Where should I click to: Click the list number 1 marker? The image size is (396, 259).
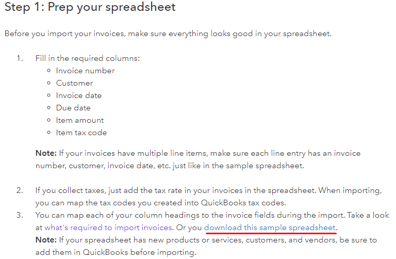click(20, 58)
